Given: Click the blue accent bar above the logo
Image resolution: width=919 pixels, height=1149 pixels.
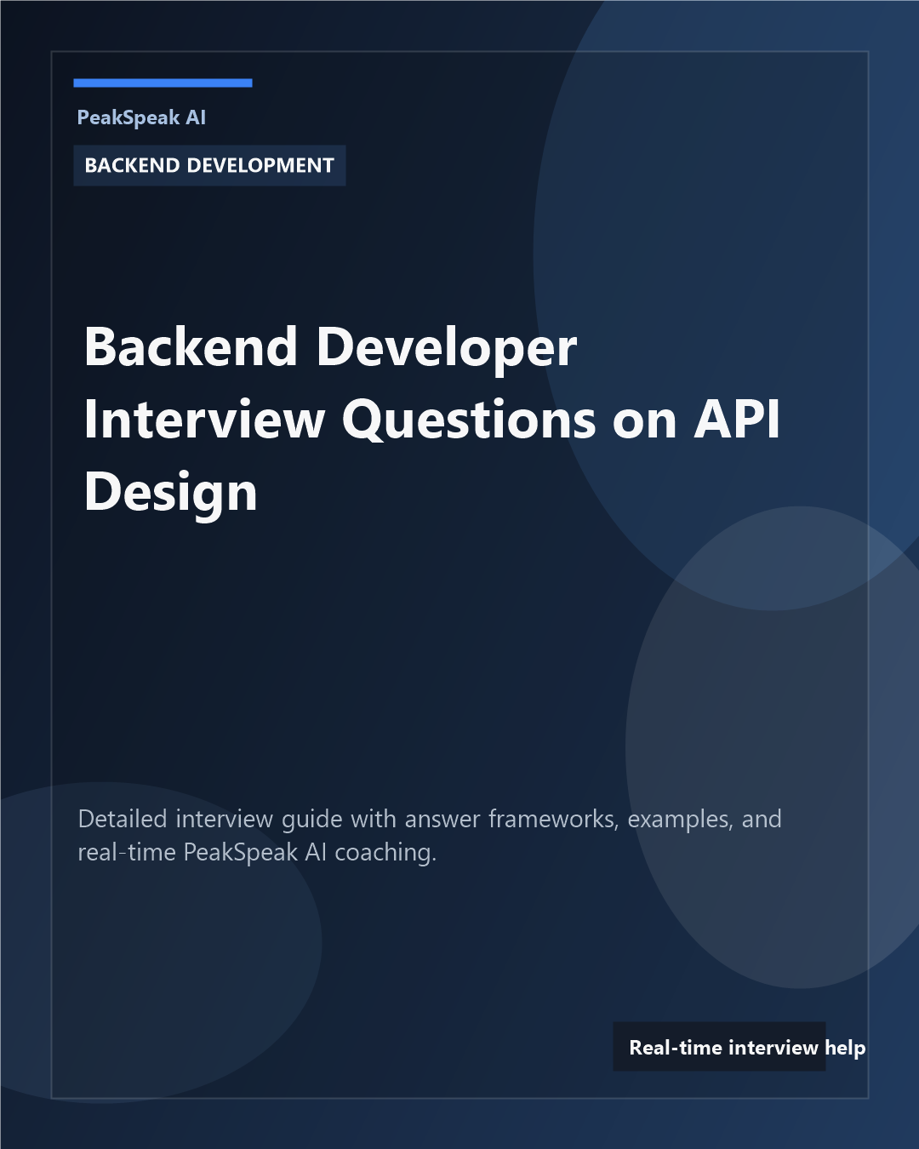Looking at the screenshot, I should click(x=162, y=83).
